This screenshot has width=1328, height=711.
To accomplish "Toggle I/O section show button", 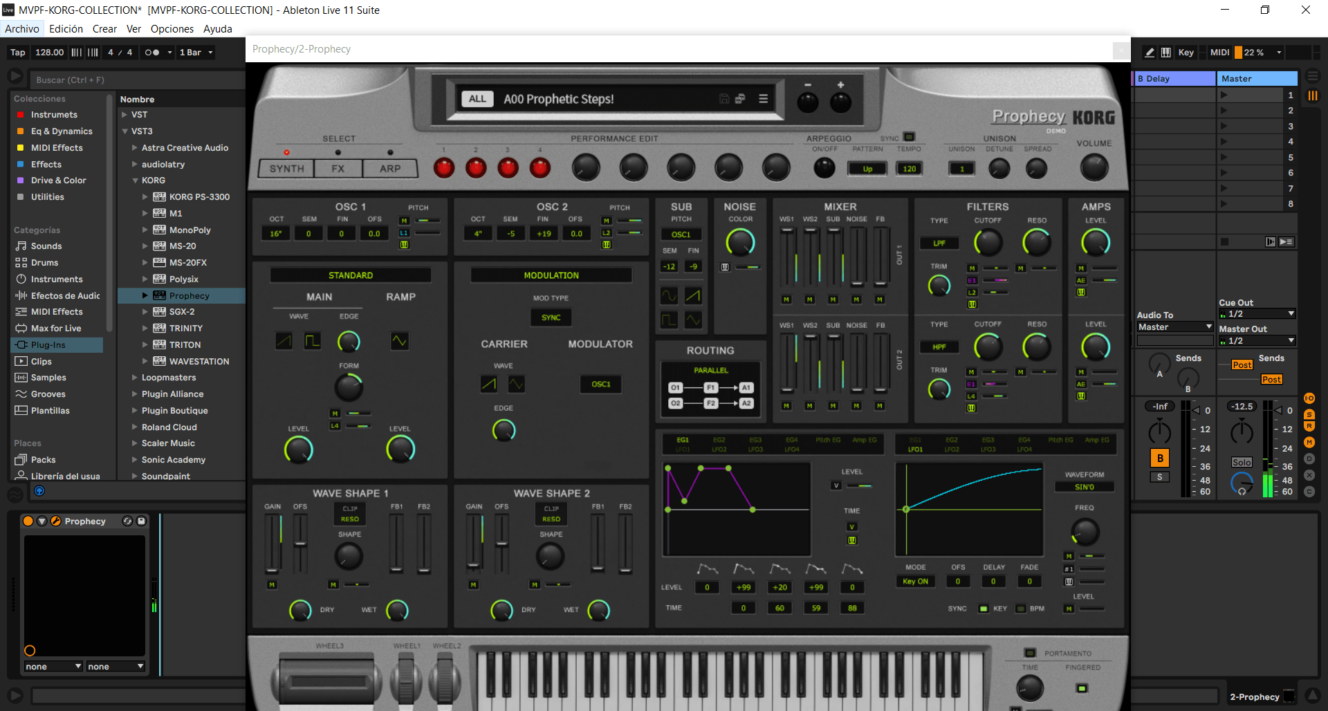I will [1309, 398].
